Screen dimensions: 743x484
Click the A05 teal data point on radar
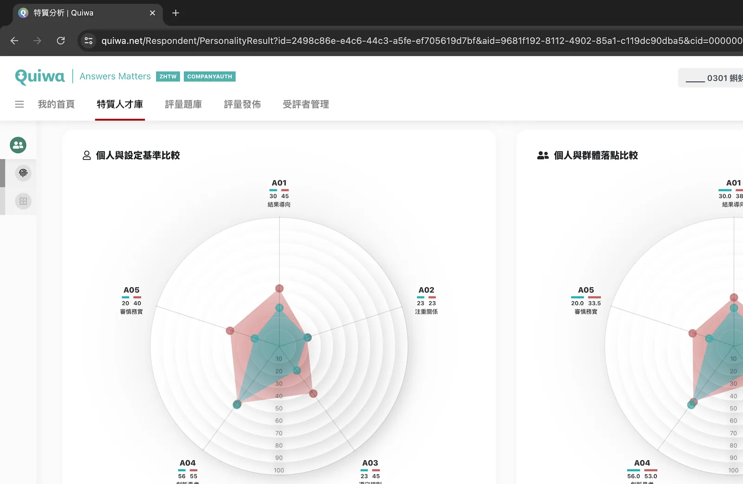point(254,339)
